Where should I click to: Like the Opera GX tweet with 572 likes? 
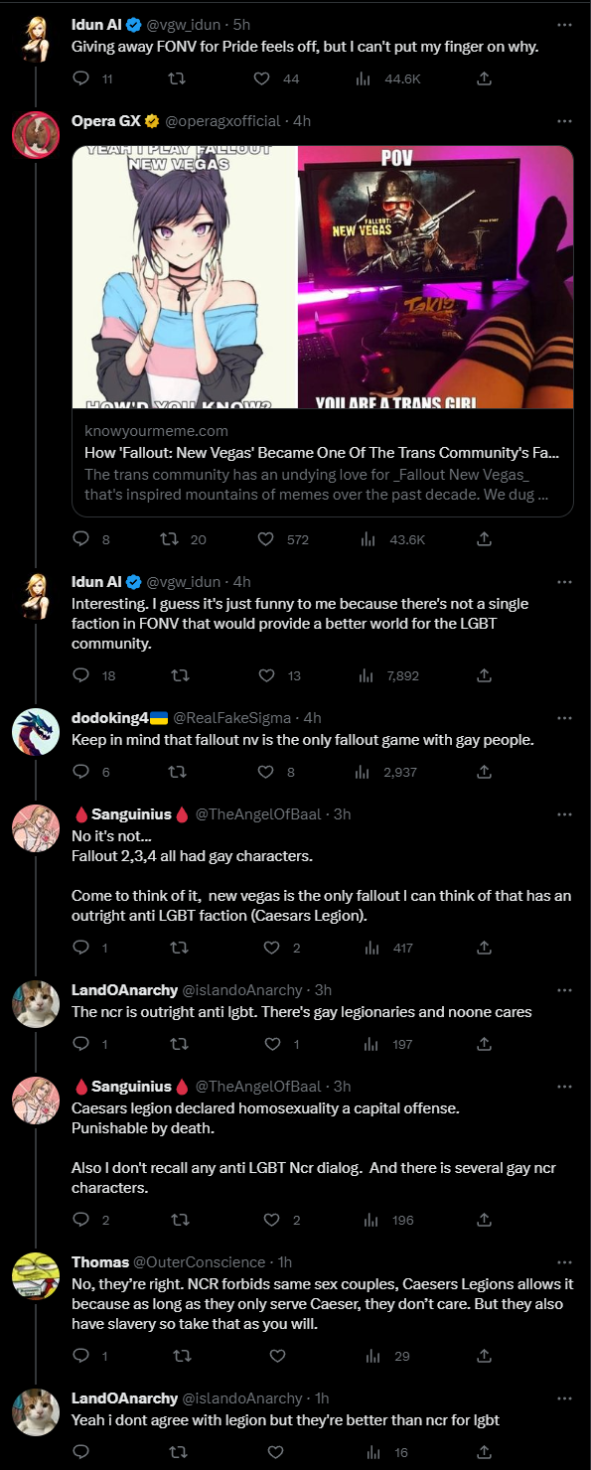(x=265, y=539)
